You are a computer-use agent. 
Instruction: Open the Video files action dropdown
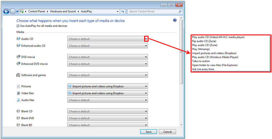click(x=107, y=93)
